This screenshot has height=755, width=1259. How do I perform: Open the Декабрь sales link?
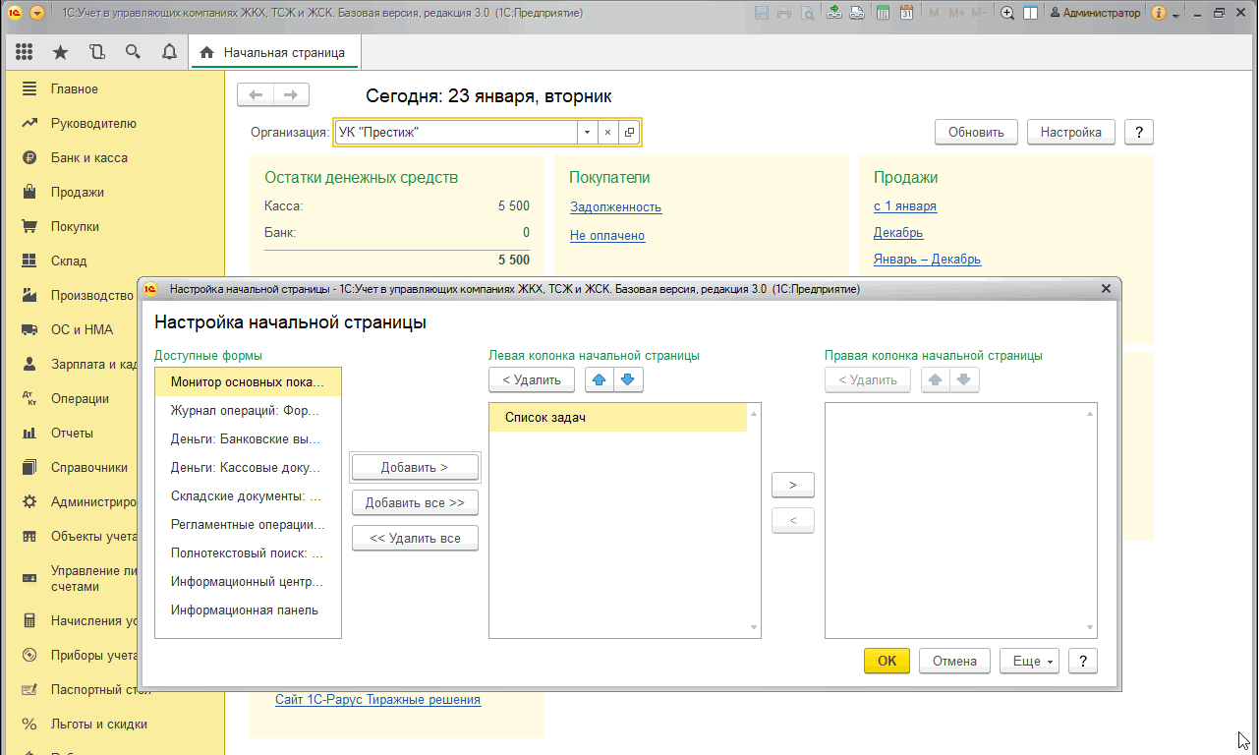(x=898, y=233)
